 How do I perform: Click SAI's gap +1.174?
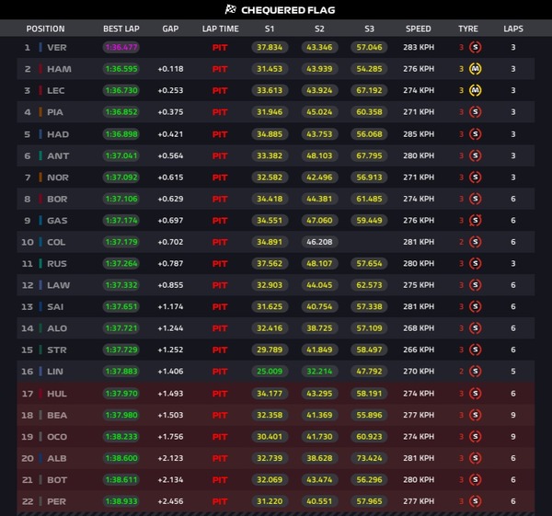point(170,306)
